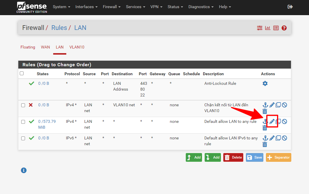Edit the Default allow LAN to any rule
The height and width of the screenshot is (194, 309).
[272, 121]
